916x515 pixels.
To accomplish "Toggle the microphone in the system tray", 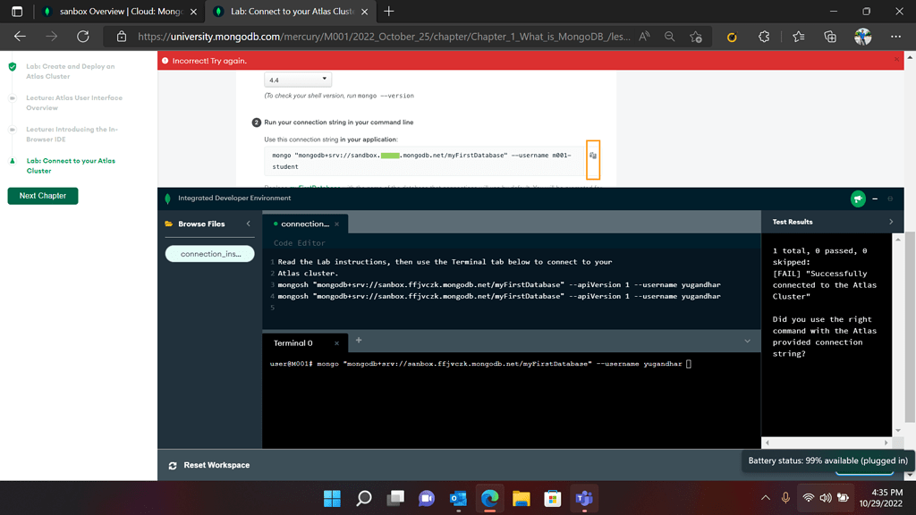I will (784, 498).
